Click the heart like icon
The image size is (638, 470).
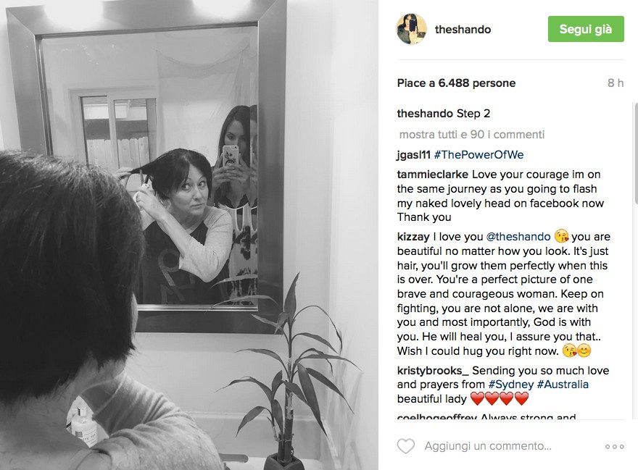[406, 446]
